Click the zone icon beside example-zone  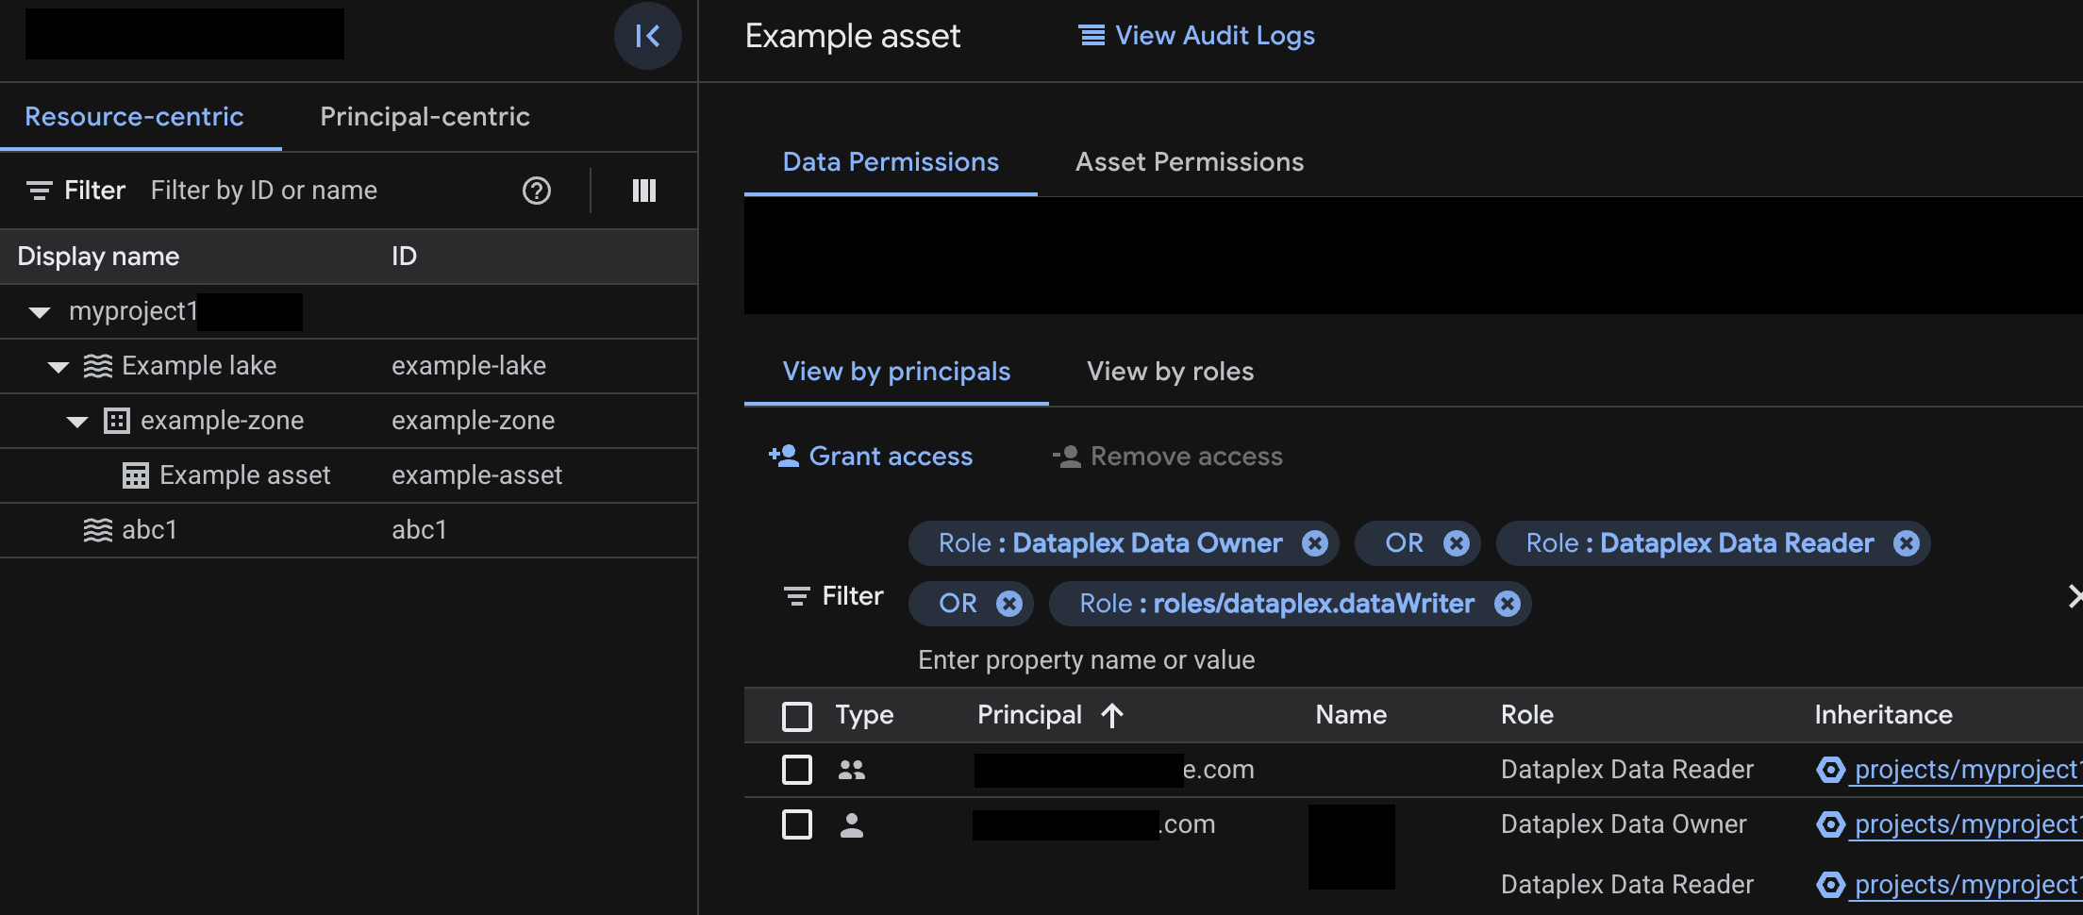click(115, 421)
